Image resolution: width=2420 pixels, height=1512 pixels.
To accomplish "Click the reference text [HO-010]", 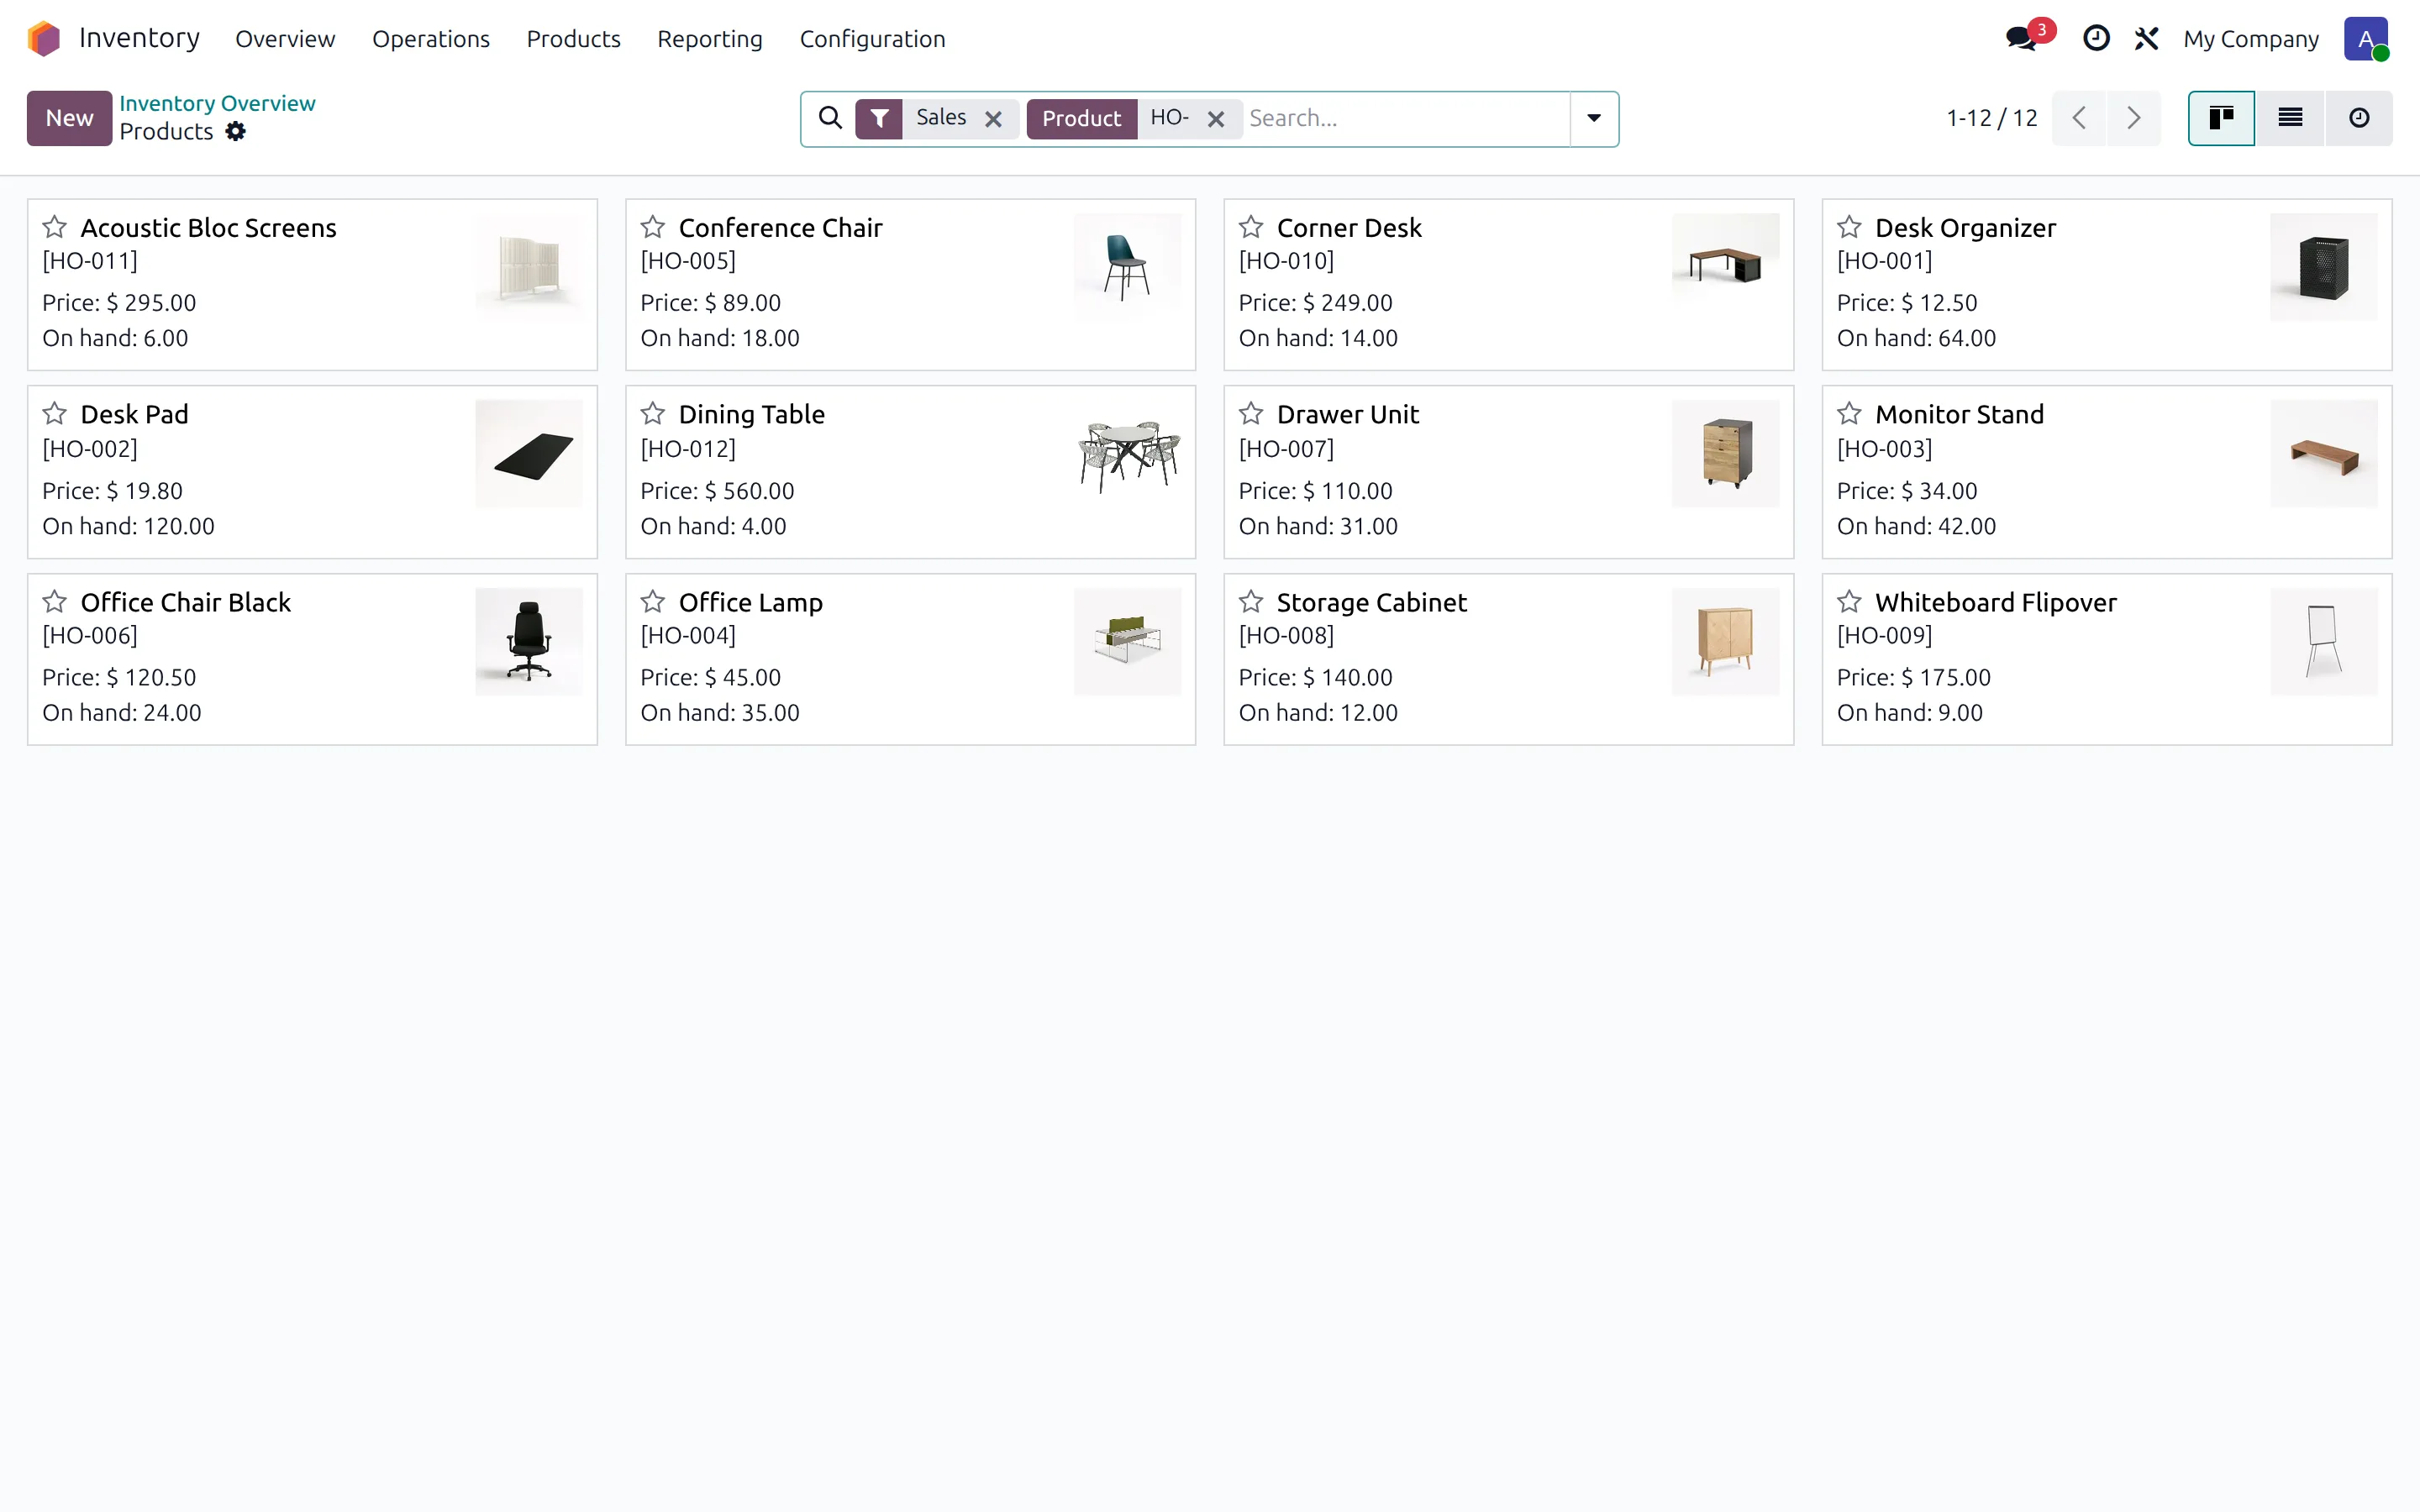I will [1286, 261].
